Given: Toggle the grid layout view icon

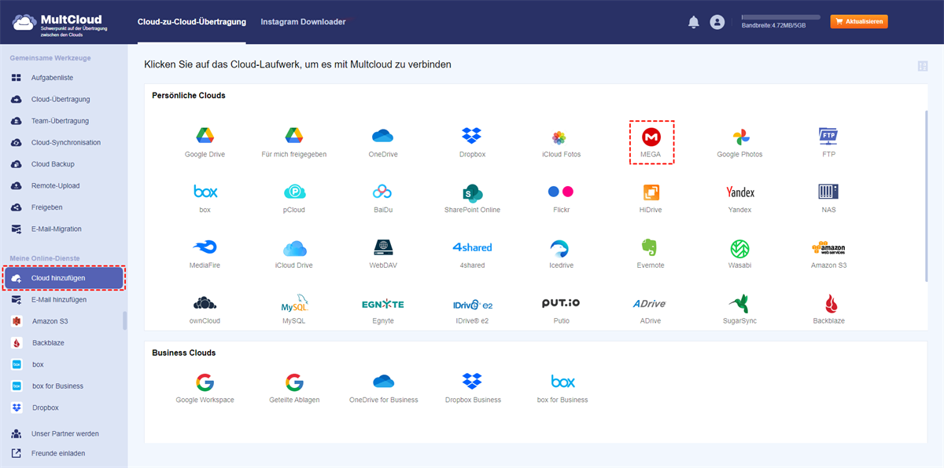Looking at the screenshot, I should (x=922, y=66).
